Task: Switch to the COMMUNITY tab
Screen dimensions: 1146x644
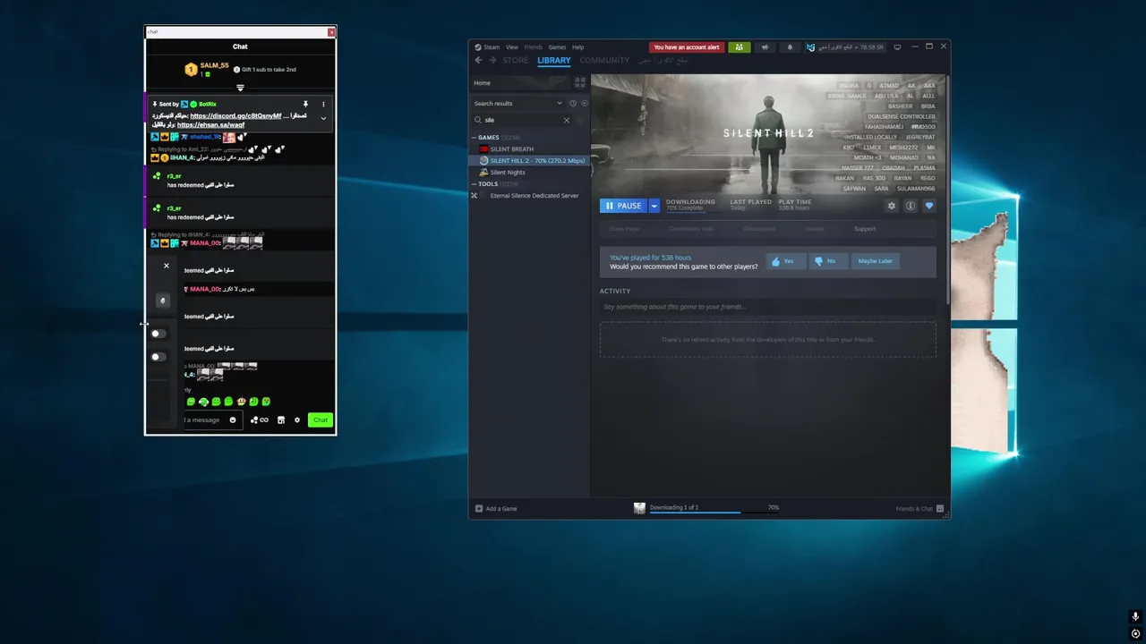Action: [604, 61]
